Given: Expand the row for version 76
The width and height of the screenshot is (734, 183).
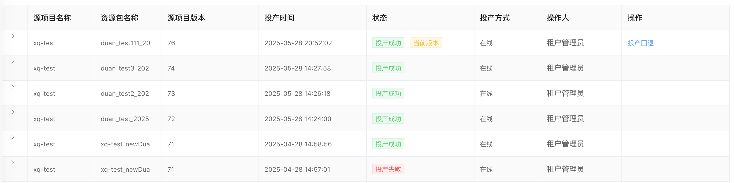Looking at the screenshot, I should pyautogui.click(x=13, y=36).
